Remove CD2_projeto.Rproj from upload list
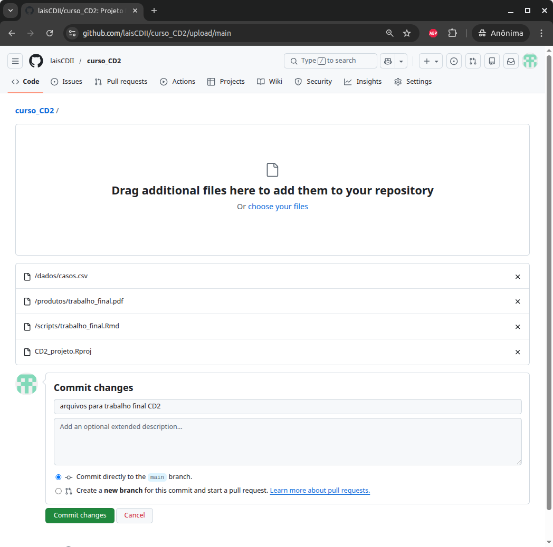 (x=518, y=352)
